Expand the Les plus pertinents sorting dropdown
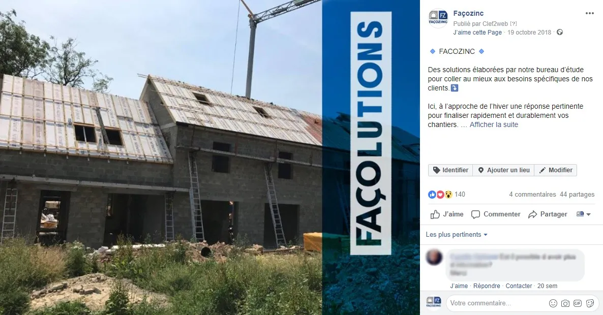603x315 pixels. tap(457, 235)
